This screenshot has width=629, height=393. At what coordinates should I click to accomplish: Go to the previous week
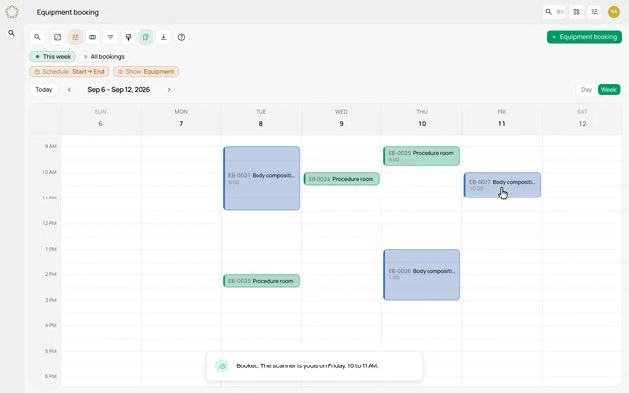coord(69,89)
